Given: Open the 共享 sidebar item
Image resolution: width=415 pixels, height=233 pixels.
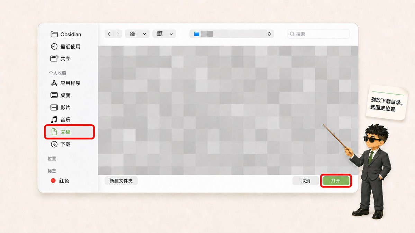Looking at the screenshot, I should (x=60, y=59).
